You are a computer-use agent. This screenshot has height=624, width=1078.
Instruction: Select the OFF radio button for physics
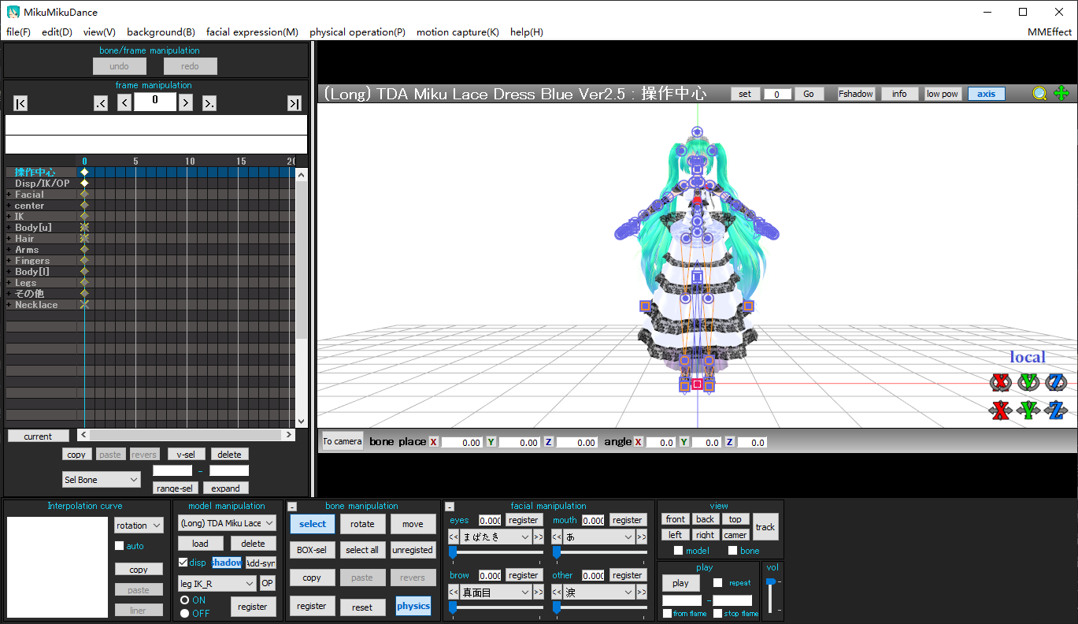(183, 613)
